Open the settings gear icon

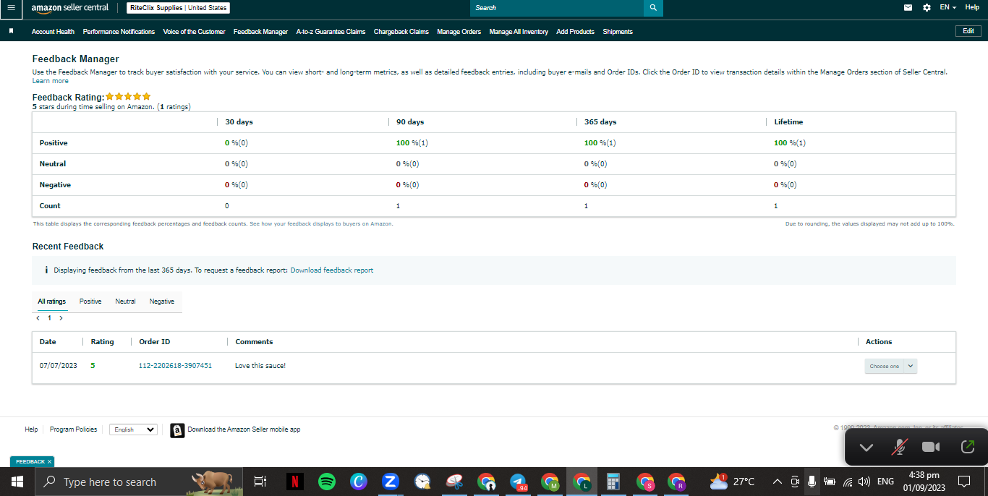pos(927,8)
